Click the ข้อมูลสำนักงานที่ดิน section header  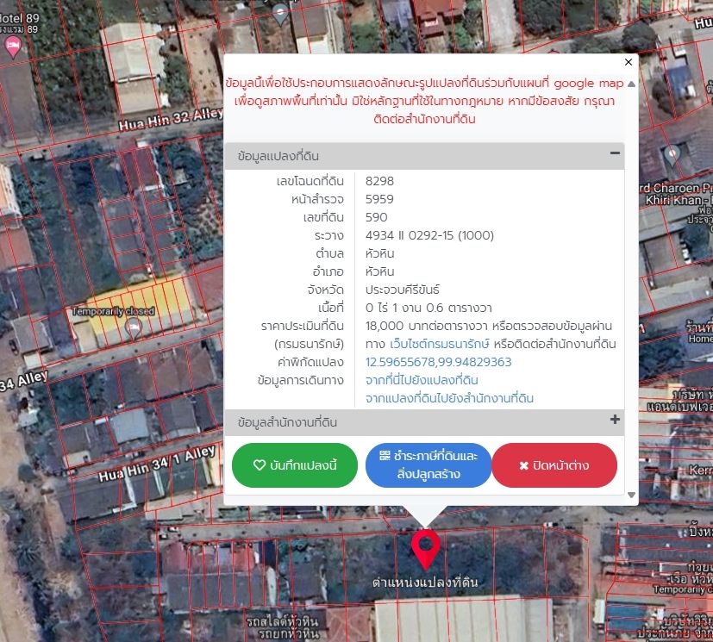pos(424,422)
